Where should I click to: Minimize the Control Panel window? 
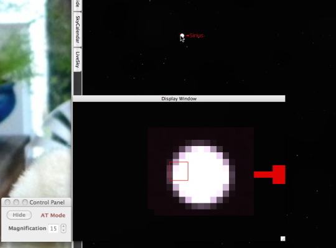[16, 202]
